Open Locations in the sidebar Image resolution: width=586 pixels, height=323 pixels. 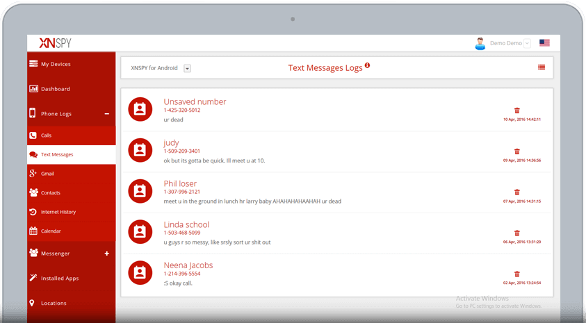(x=54, y=303)
